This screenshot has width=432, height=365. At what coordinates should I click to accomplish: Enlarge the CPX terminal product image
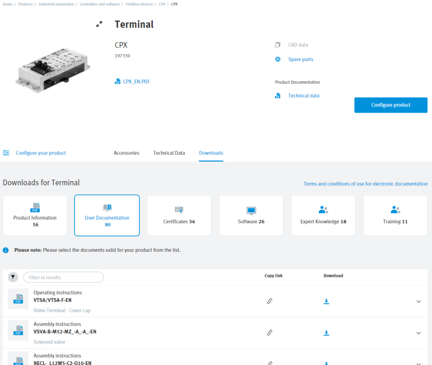click(x=99, y=24)
